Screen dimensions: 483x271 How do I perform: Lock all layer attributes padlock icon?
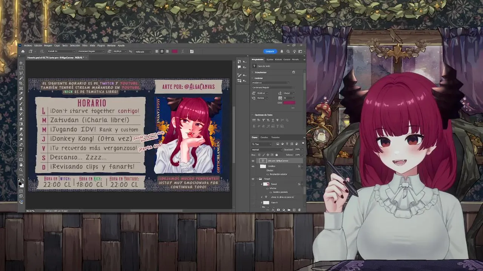277,155
